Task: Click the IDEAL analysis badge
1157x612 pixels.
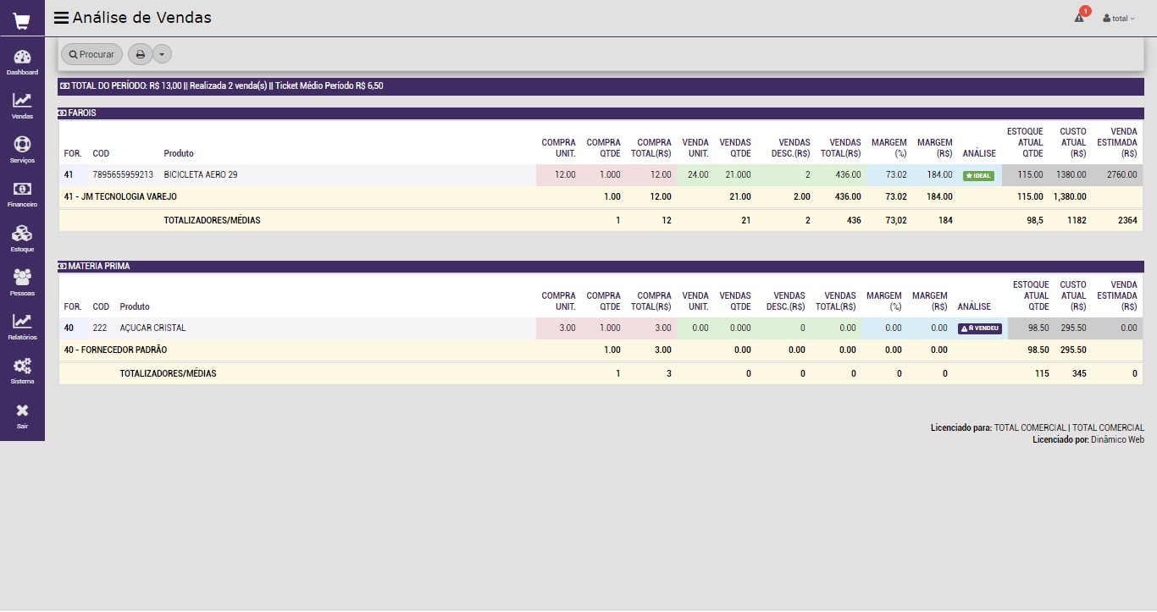Action: (x=978, y=175)
